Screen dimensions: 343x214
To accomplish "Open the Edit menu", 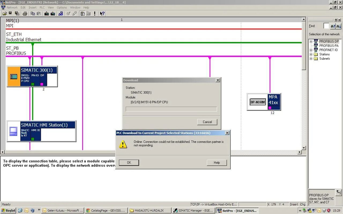I will pos(23,7).
